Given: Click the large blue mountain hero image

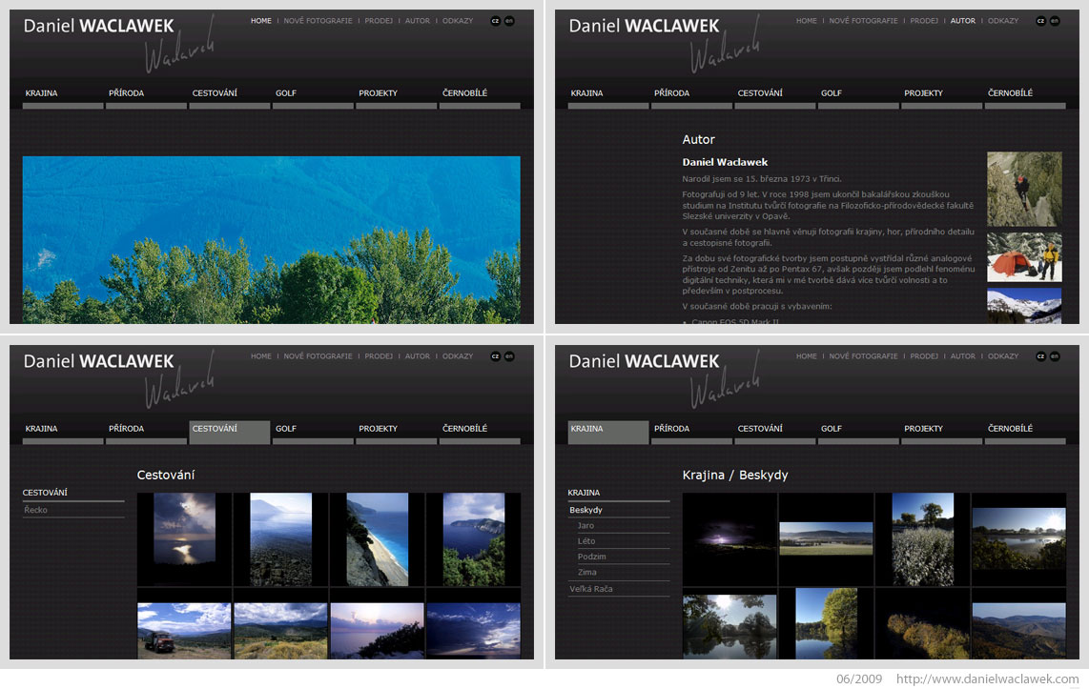Looking at the screenshot, I should coord(272,239).
